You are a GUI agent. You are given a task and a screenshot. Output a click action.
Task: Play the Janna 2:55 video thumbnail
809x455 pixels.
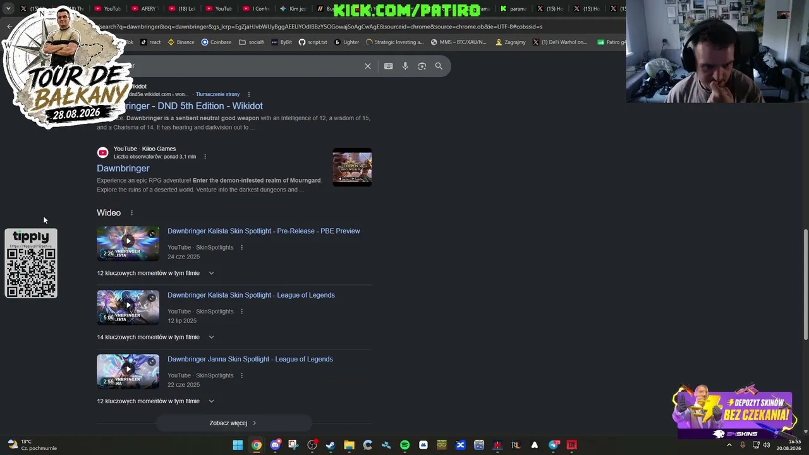click(128, 372)
